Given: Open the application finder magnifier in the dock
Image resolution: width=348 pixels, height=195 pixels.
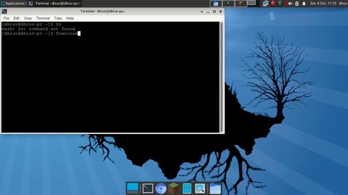Looking at the screenshot, I should [x=200, y=188].
